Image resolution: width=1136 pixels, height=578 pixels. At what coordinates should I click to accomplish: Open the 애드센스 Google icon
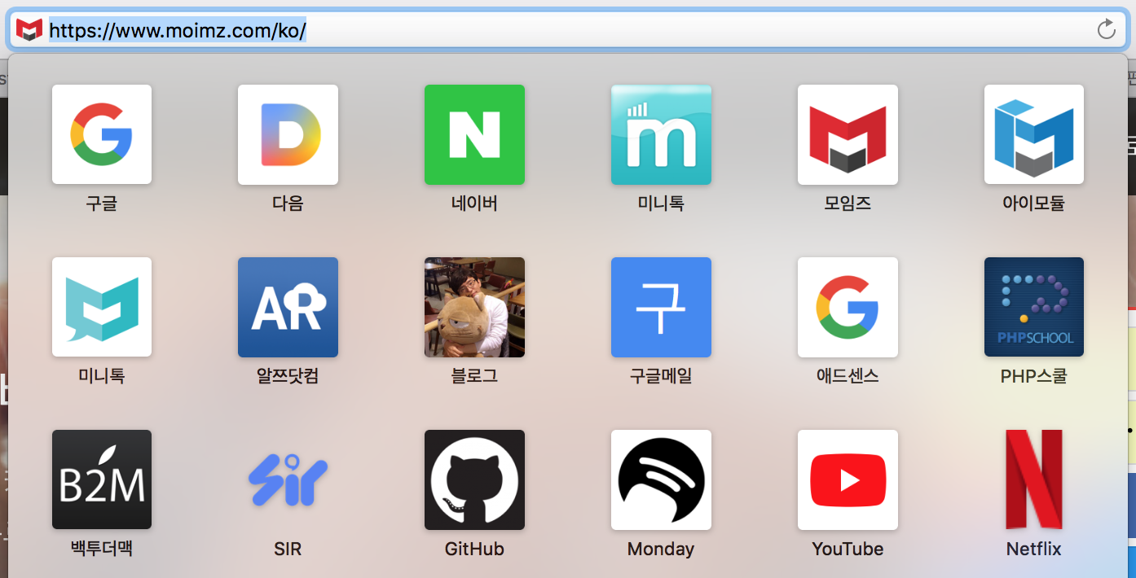click(848, 307)
